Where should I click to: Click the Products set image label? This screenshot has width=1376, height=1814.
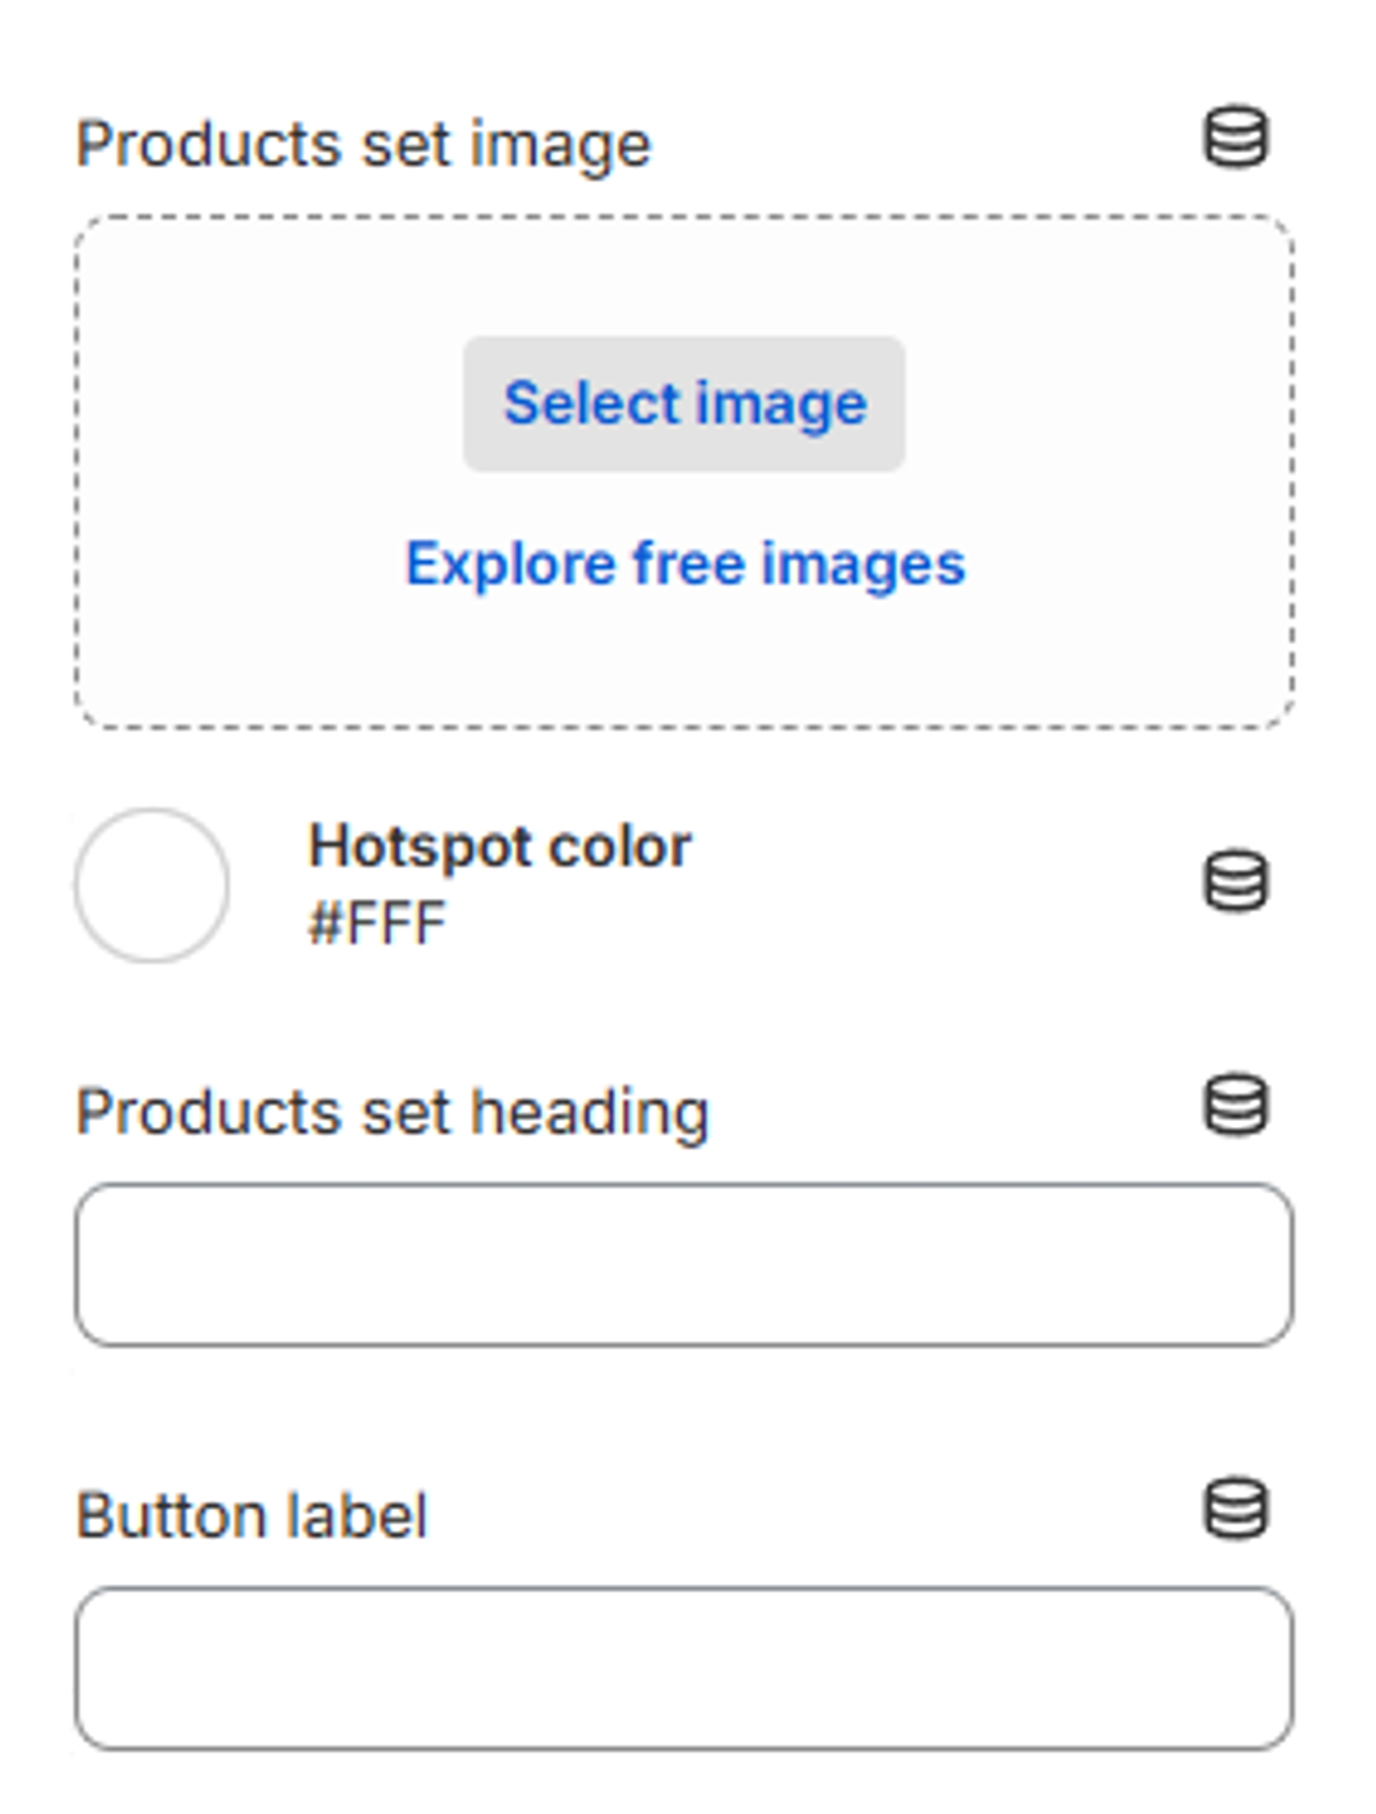pyautogui.click(x=363, y=145)
